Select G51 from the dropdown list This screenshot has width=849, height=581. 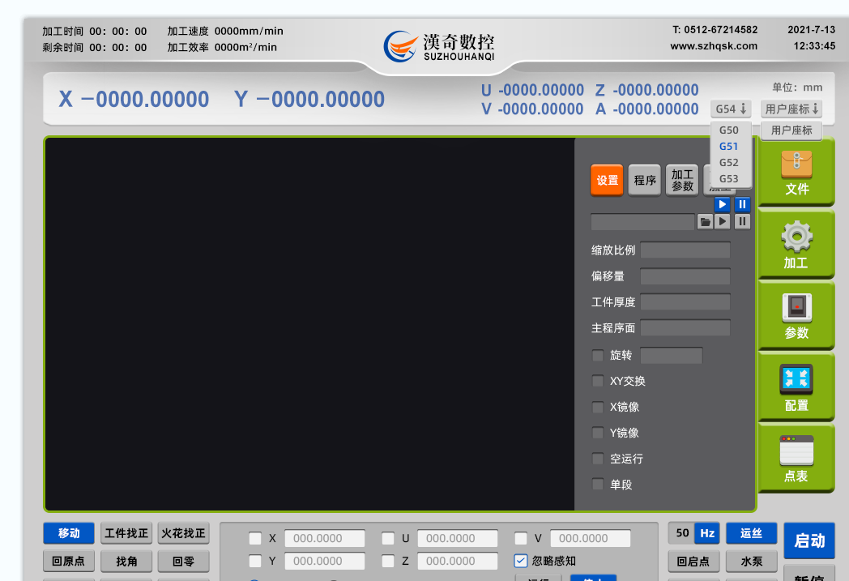[x=729, y=146]
